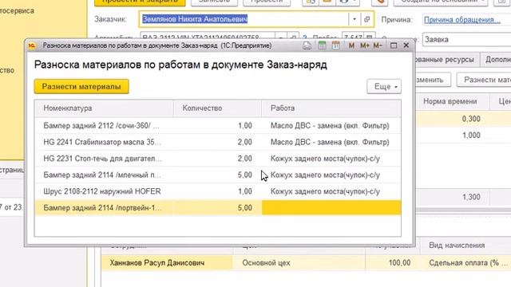Screen dimensions: 511x287
Task: Select row Шрус 2108-2112 наружний HOFER
Action: 218,191
